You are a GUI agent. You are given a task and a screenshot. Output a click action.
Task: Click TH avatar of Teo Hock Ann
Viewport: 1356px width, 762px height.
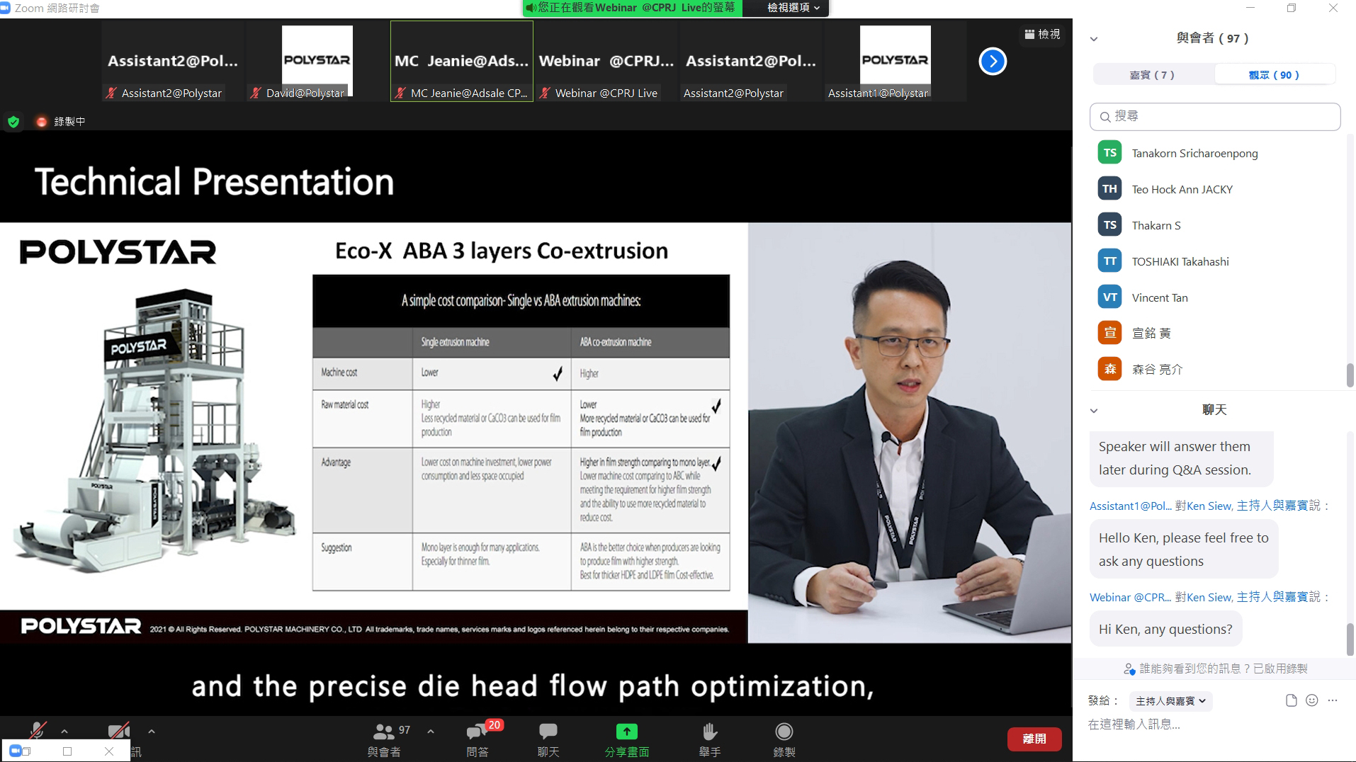coord(1109,189)
